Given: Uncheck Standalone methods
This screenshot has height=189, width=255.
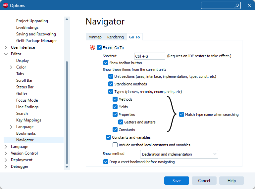Looking at the screenshot, I should pos(111,84).
